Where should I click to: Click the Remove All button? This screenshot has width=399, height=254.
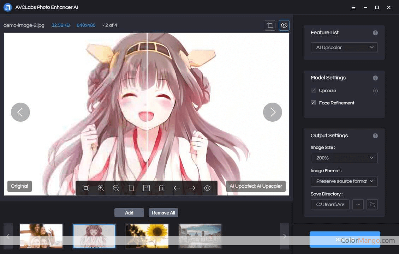click(163, 213)
